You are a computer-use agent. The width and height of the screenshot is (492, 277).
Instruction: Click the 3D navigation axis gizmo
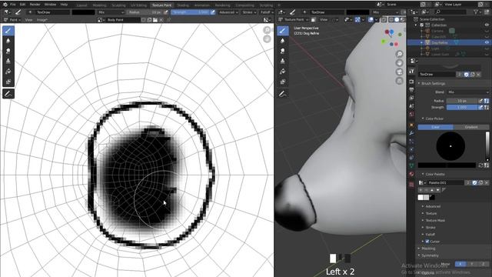[391, 38]
